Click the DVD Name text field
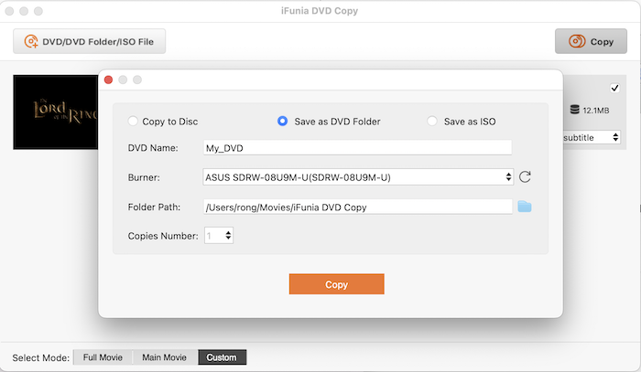Screen dimensions: 641x372 pyautogui.click(x=357, y=147)
